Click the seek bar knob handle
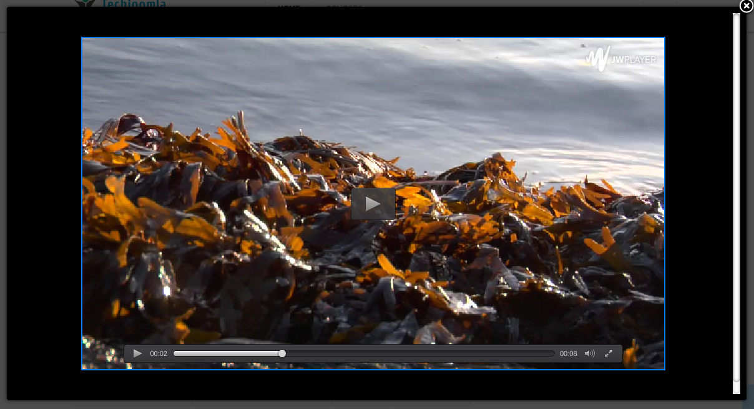Image resolution: width=754 pixels, height=409 pixels. [x=282, y=354]
